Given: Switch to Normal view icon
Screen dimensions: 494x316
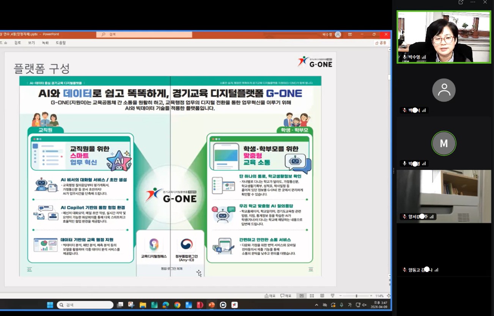Looking at the screenshot, I should [x=302, y=296].
